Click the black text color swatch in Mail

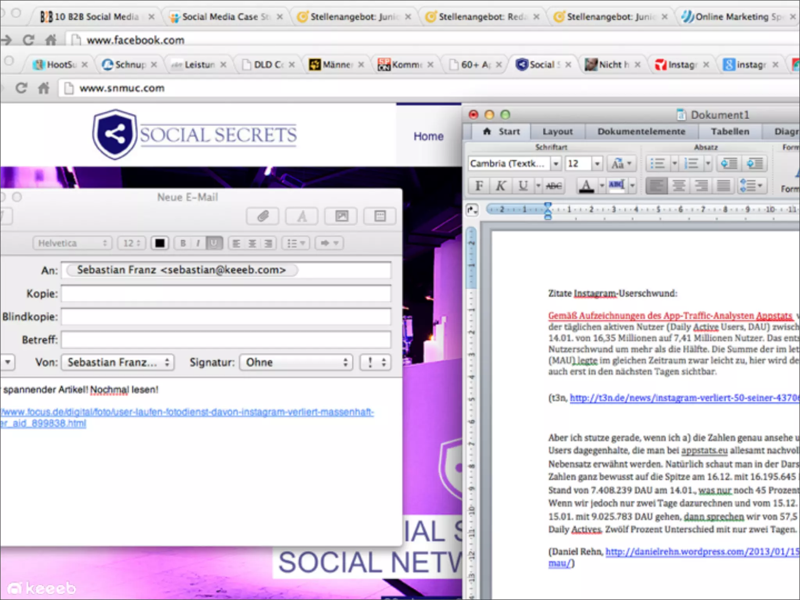pyautogui.click(x=159, y=243)
